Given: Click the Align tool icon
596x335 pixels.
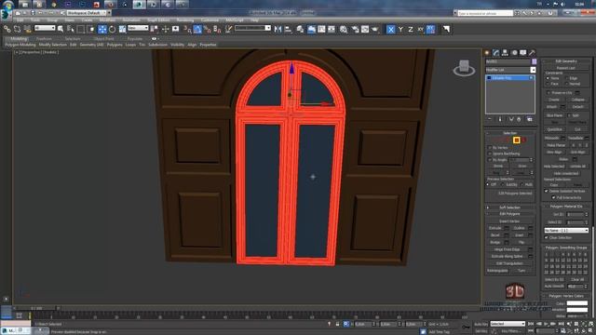Looking at the screenshot, I should tap(288, 29).
